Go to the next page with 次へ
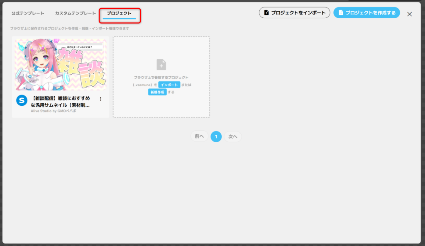Screen dimensions: 425x246 tap(232, 136)
